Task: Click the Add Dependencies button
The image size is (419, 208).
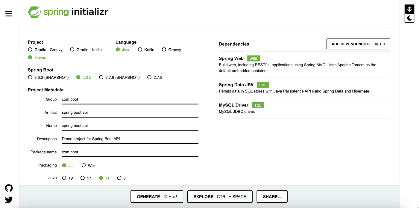Action: tap(358, 44)
